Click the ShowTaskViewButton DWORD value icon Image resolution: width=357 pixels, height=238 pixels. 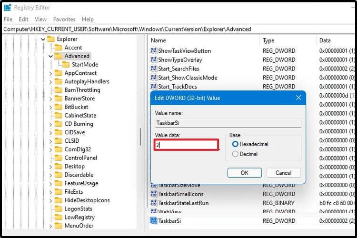tap(153, 50)
